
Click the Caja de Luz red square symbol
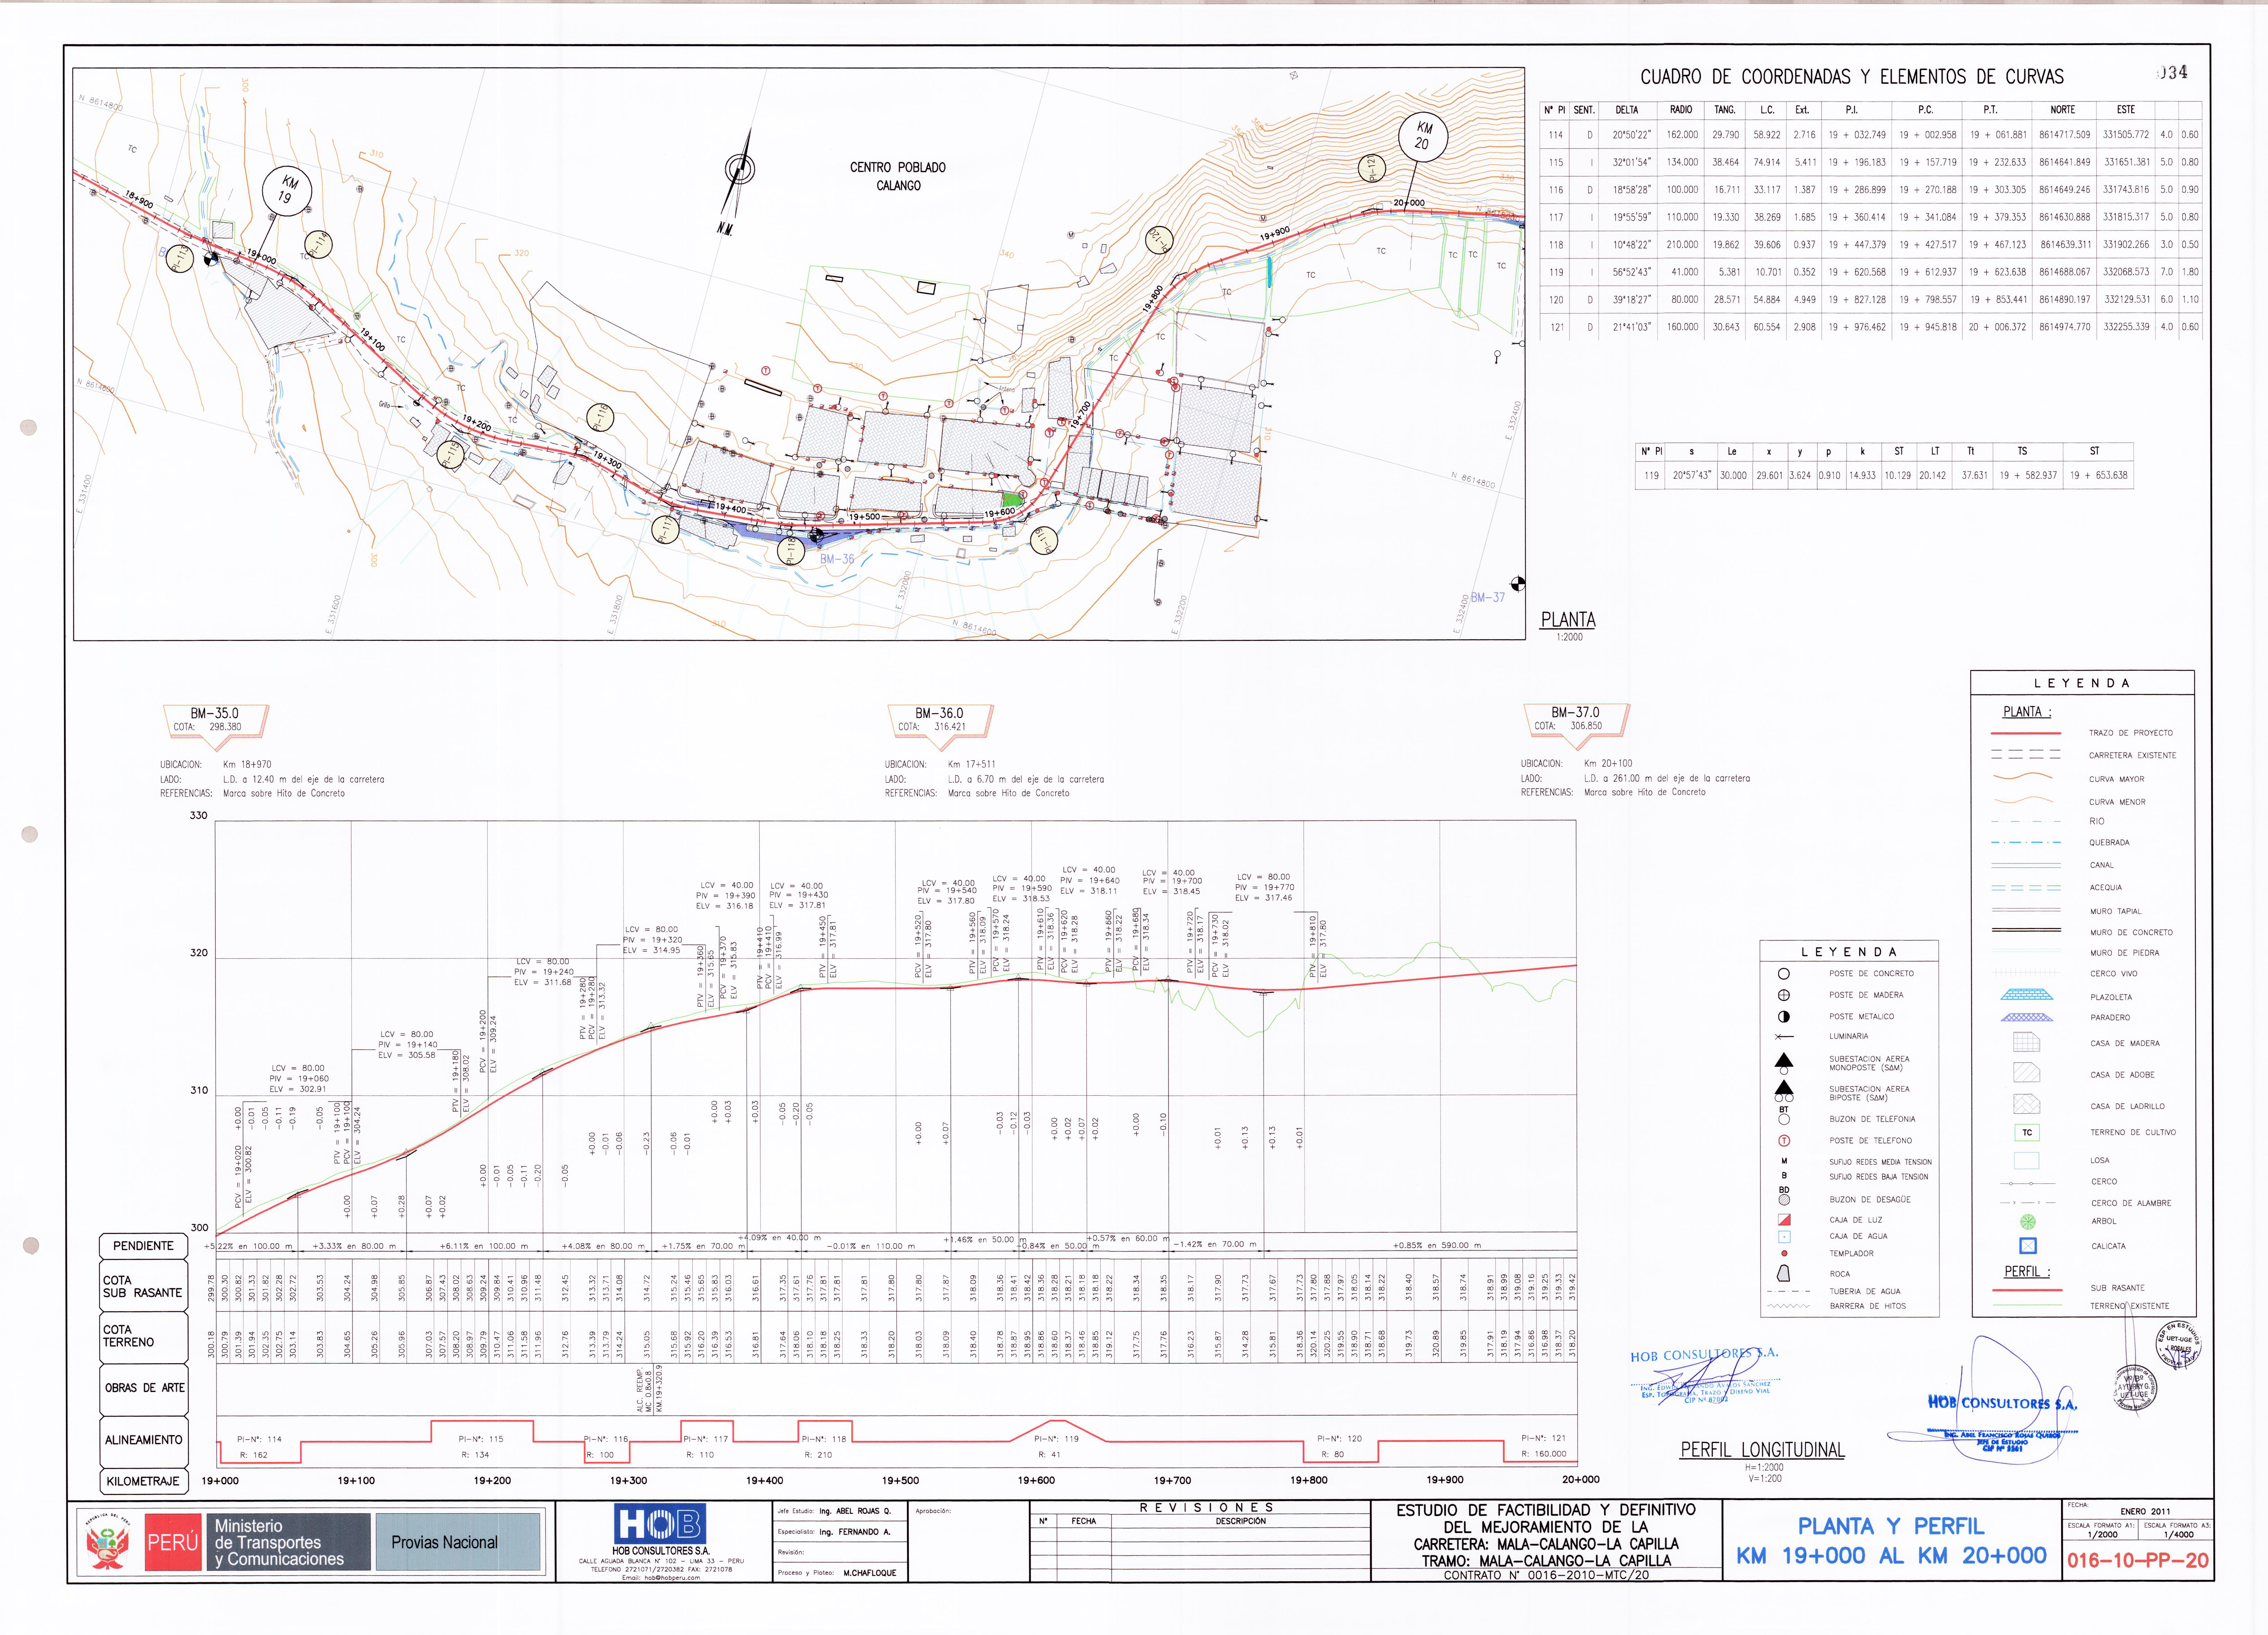1784,1220
